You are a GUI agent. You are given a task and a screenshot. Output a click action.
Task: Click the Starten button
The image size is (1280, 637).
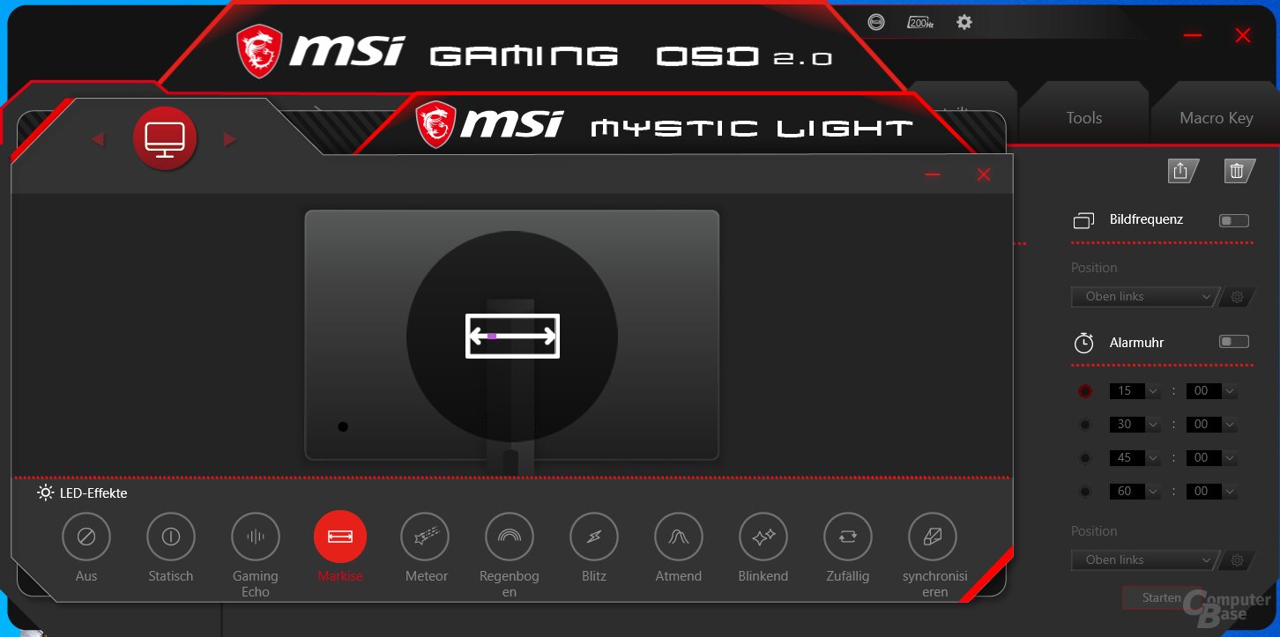1162,598
